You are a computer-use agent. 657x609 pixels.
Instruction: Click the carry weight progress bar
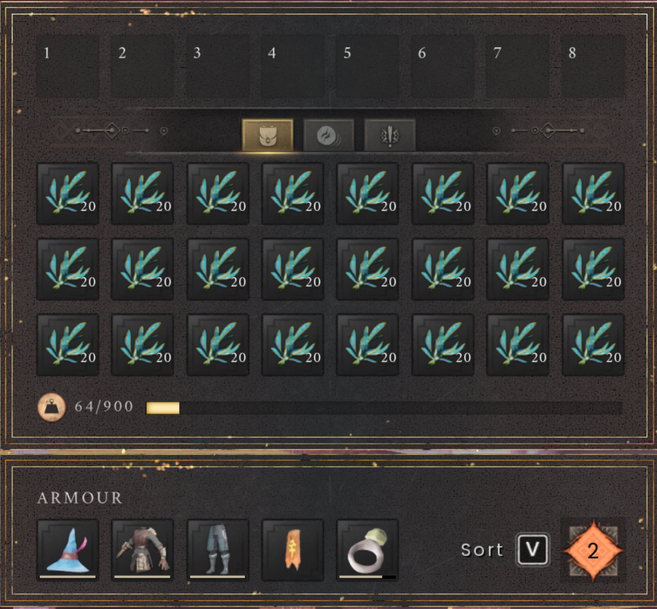384,408
